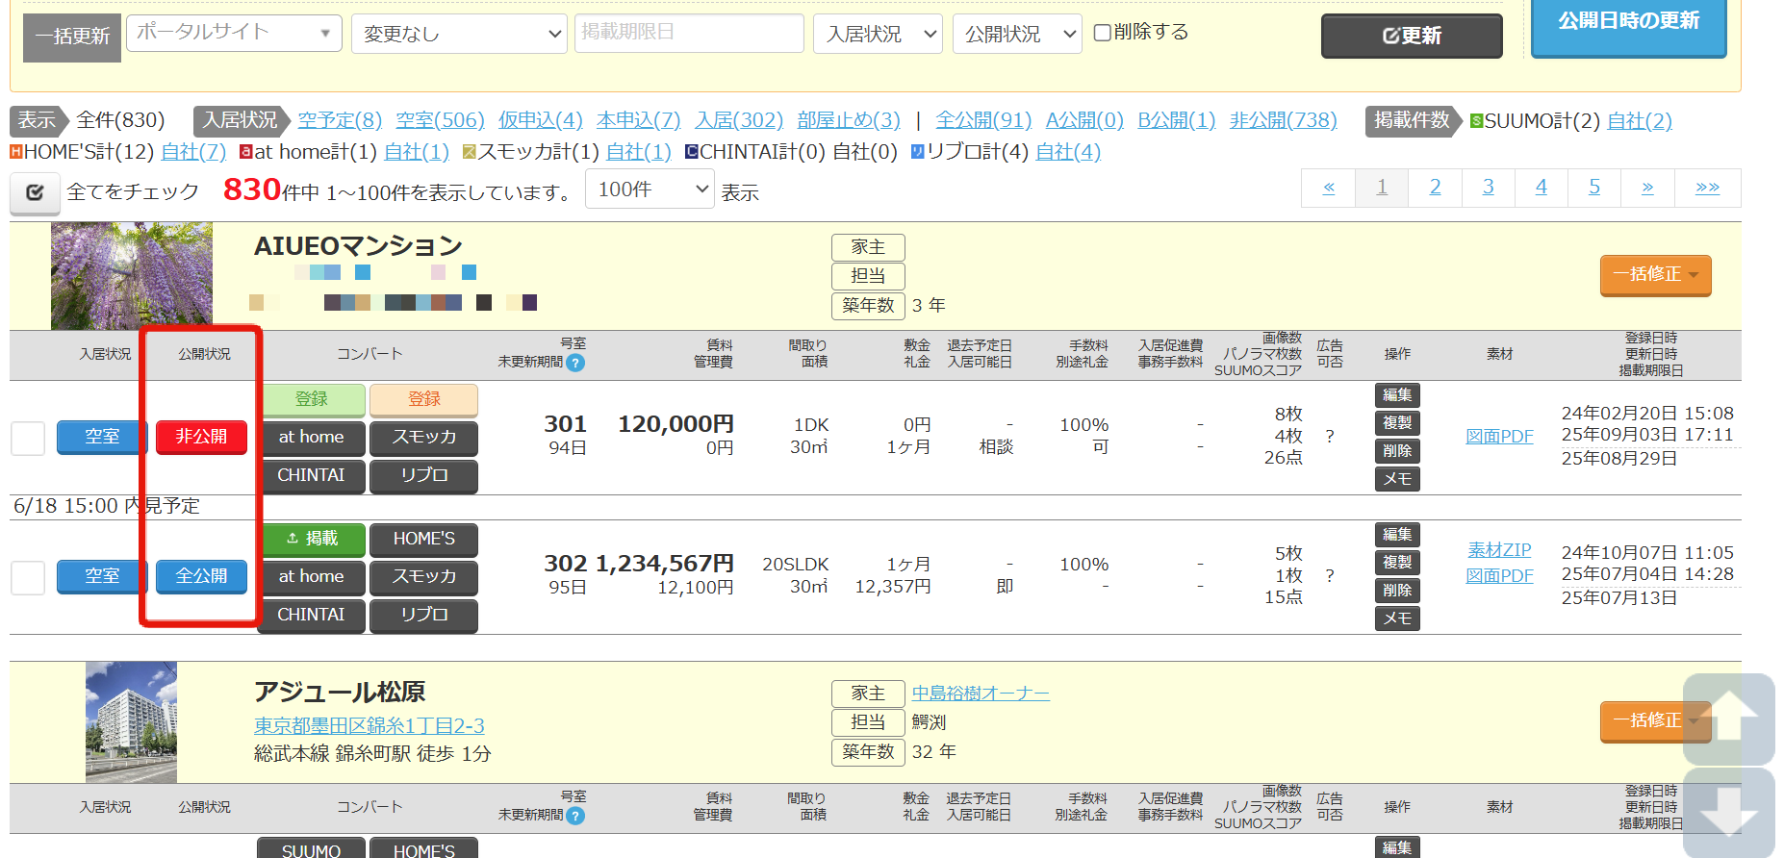Click the 掲載 upload button for room 302

click(312, 539)
